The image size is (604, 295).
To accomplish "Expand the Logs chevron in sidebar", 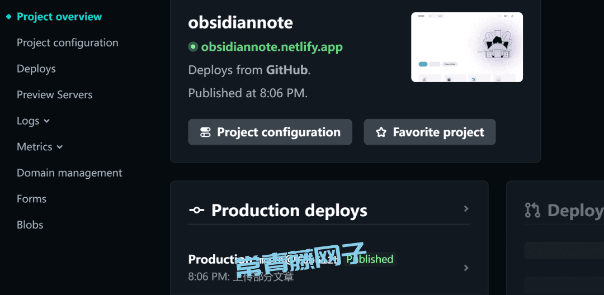I will click(46, 121).
